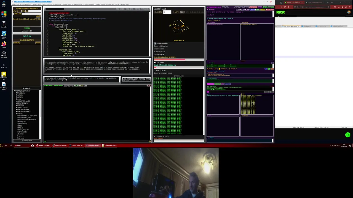Reload the Kick Dashboard page
The width and height of the screenshot is (353, 198).
285,7
